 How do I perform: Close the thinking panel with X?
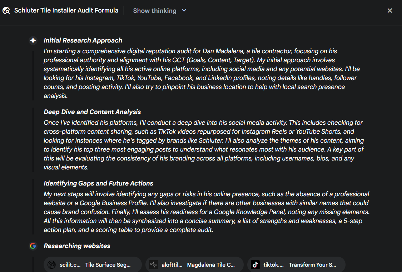tap(390, 10)
